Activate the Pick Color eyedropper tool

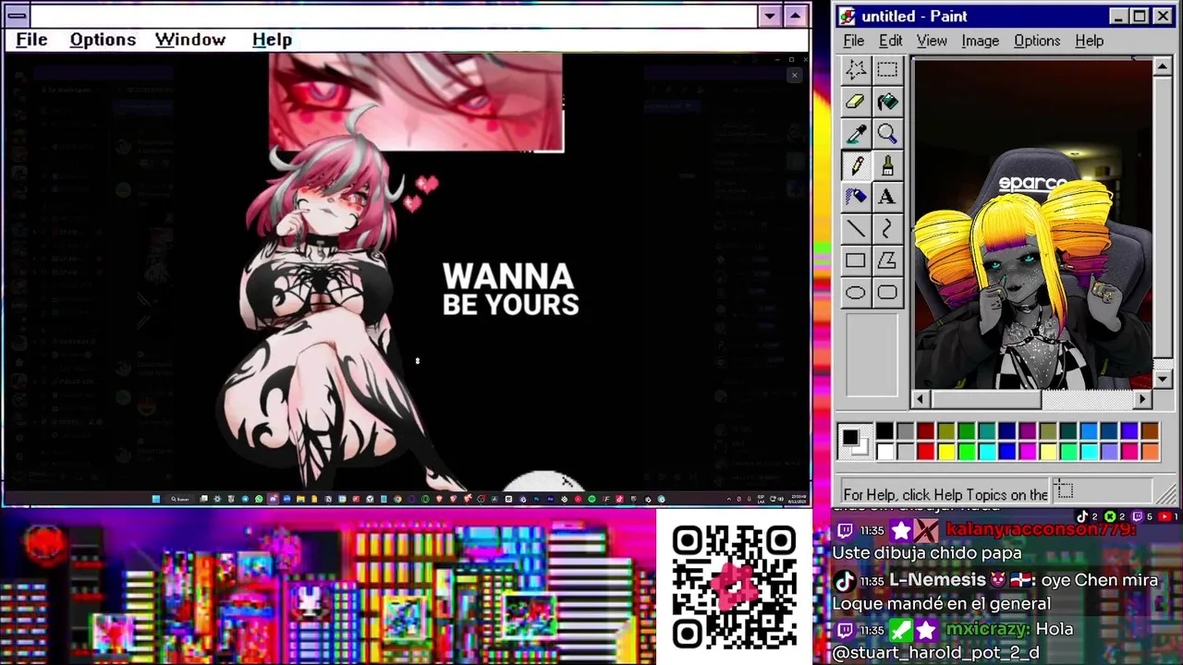856,135
